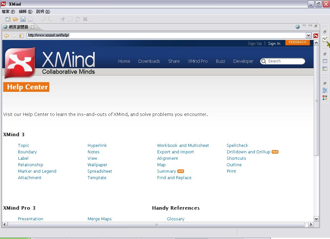Click the Redo arrow in toolbar

pyautogui.click(x=51, y=19)
